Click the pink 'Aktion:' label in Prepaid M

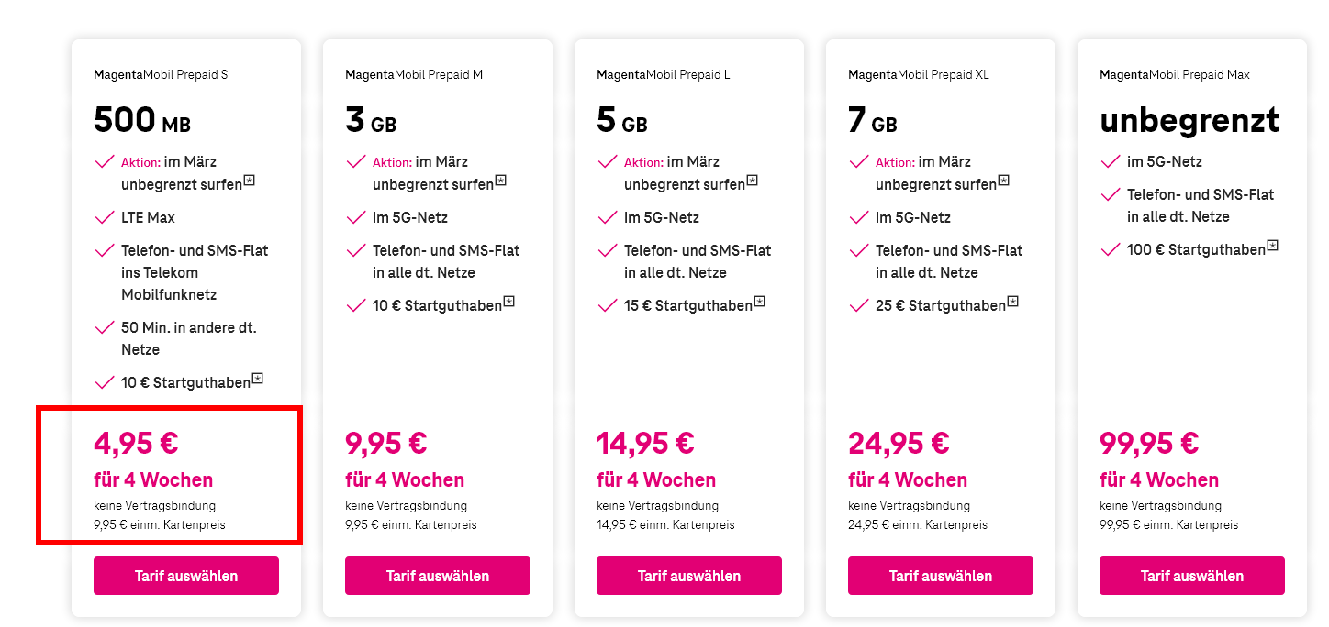(392, 162)
